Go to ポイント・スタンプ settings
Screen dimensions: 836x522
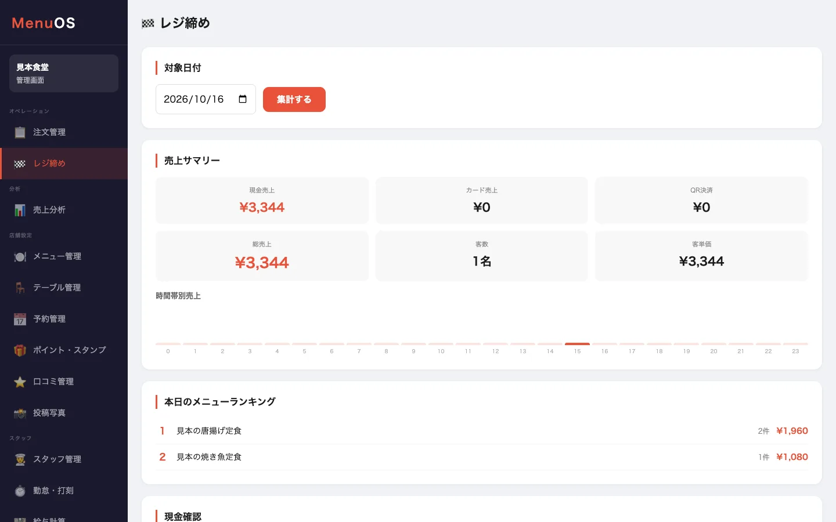point(64,350)
